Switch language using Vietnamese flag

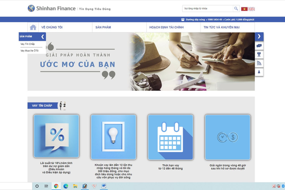click(x=244, y=9)
